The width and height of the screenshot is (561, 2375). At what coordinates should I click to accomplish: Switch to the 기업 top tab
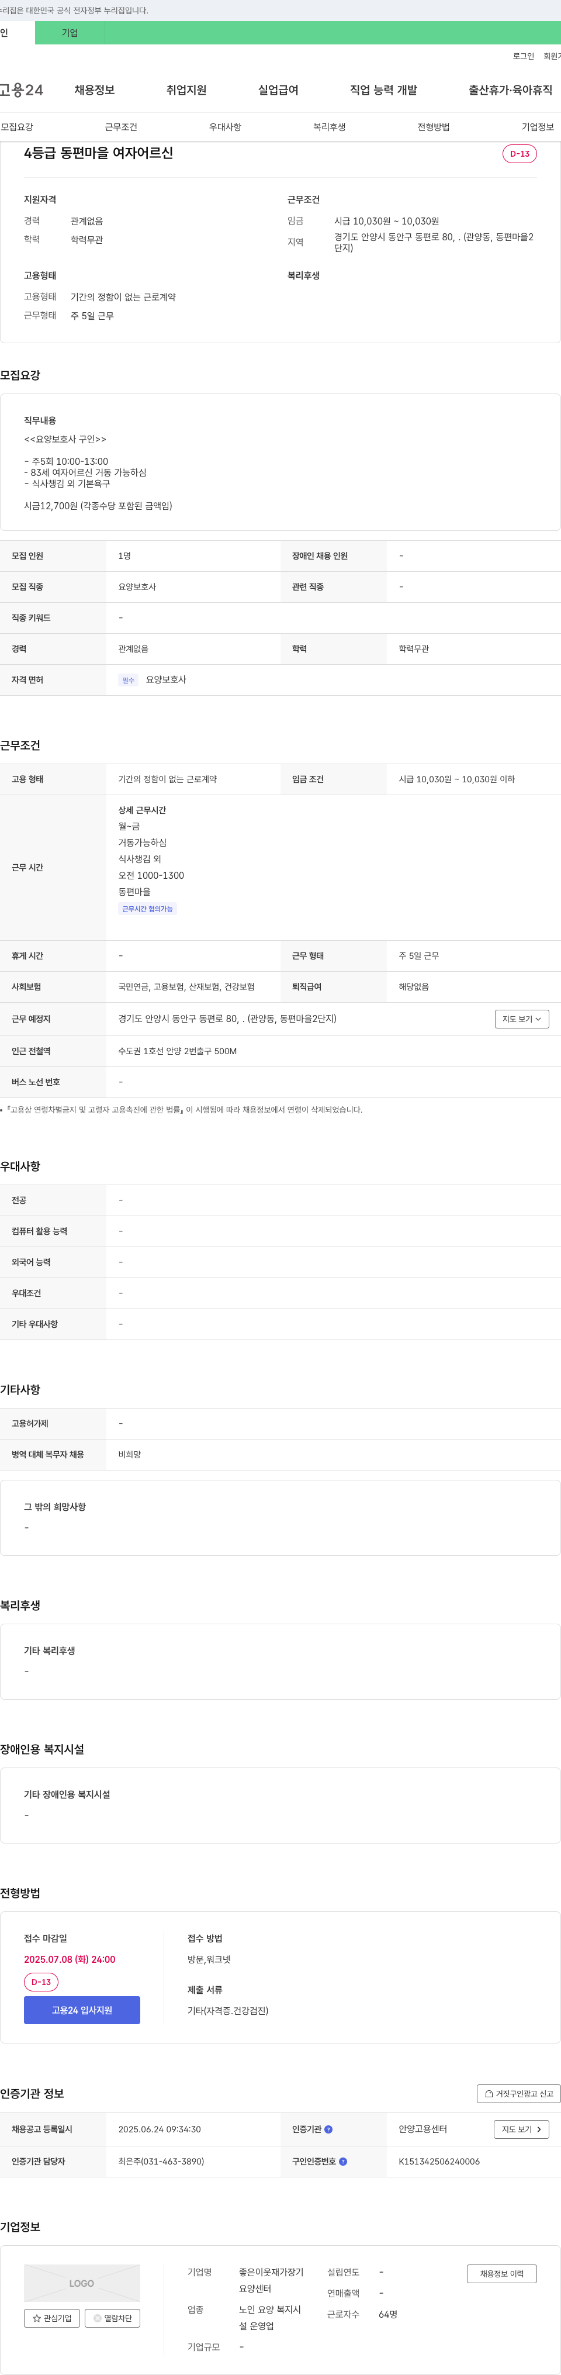(x=70, y=32)
